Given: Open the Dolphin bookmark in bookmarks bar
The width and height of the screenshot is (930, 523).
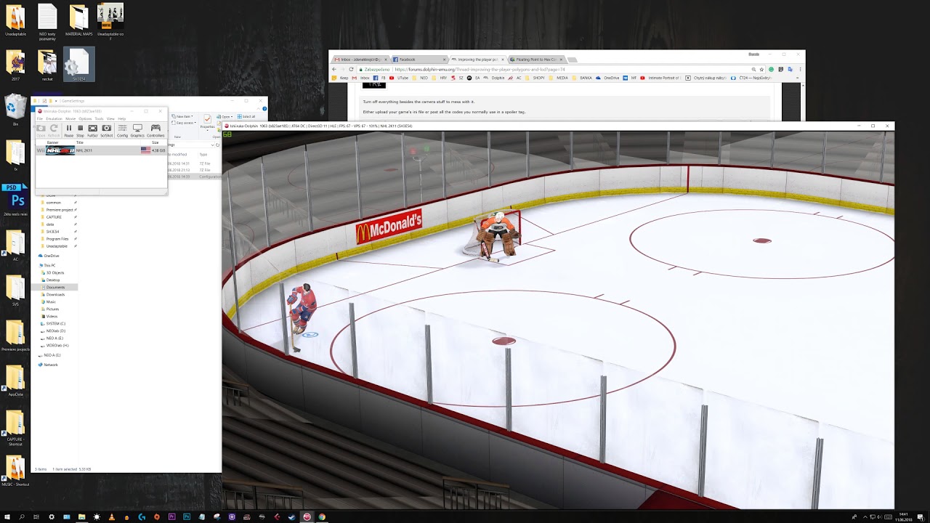Looking at the screenshot, I should coord(494,78).
